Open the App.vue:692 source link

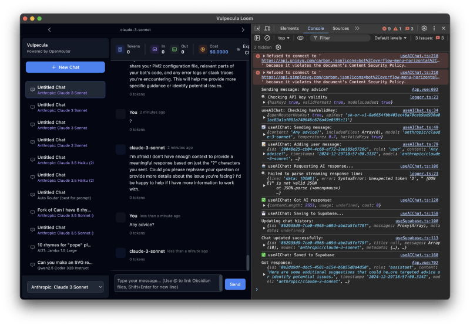425,90
